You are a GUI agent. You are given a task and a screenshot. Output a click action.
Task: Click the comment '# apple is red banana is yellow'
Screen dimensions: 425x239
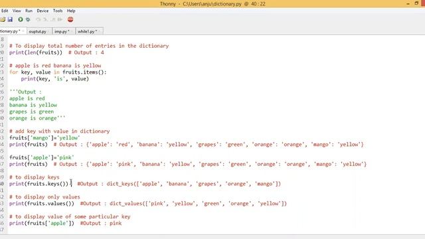(55, 66)
